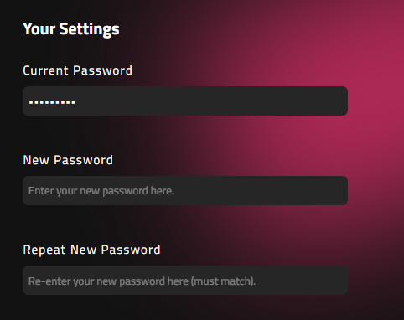404x320 pixels.
Task: Click the 'Enter your new password here.' placeholder
Action: (101, 191)
